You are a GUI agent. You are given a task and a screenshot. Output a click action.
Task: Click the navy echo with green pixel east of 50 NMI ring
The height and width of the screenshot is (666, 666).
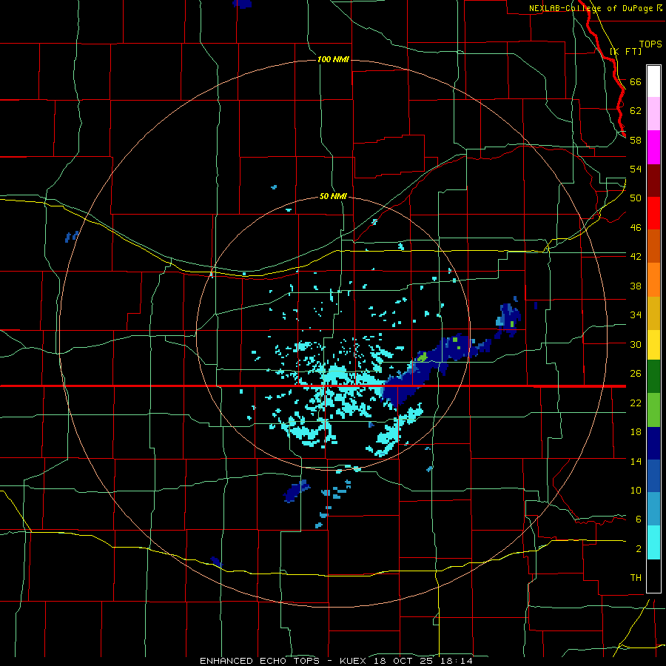point(508,320)
